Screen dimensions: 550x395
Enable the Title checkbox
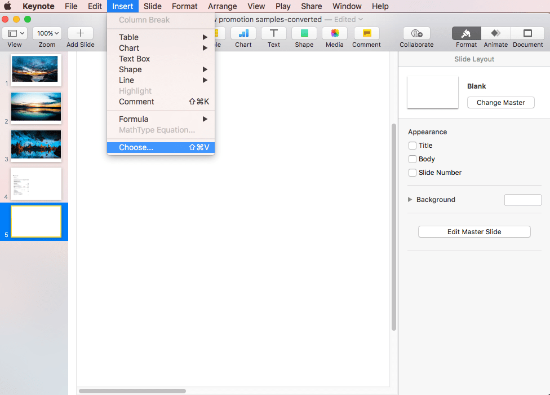click(412, 146)
